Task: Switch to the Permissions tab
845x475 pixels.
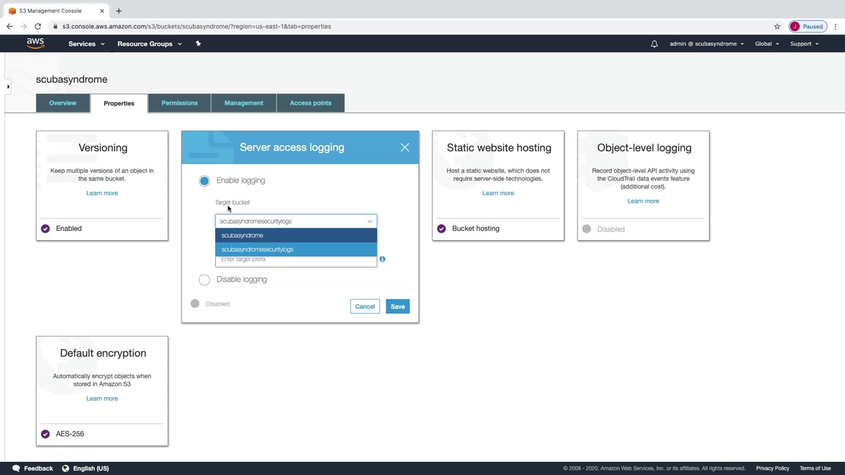Action: pyautogui.click(x=180, y=103)
